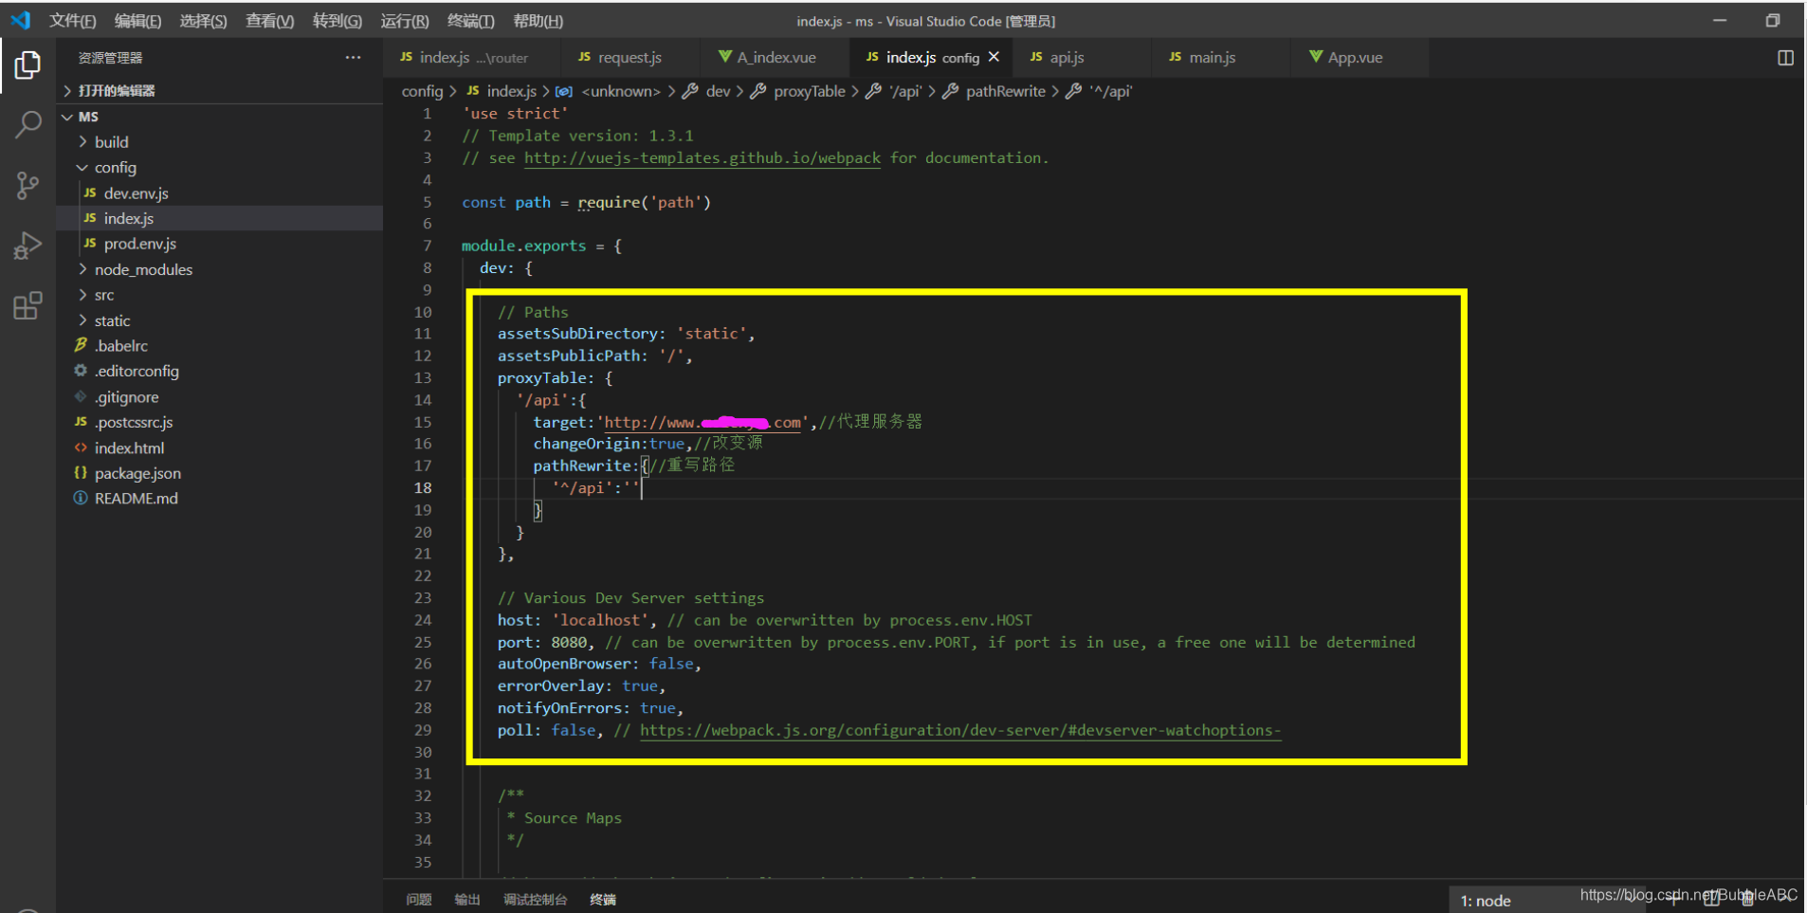Click the vuejs-templates webpack documentation link

703,158
